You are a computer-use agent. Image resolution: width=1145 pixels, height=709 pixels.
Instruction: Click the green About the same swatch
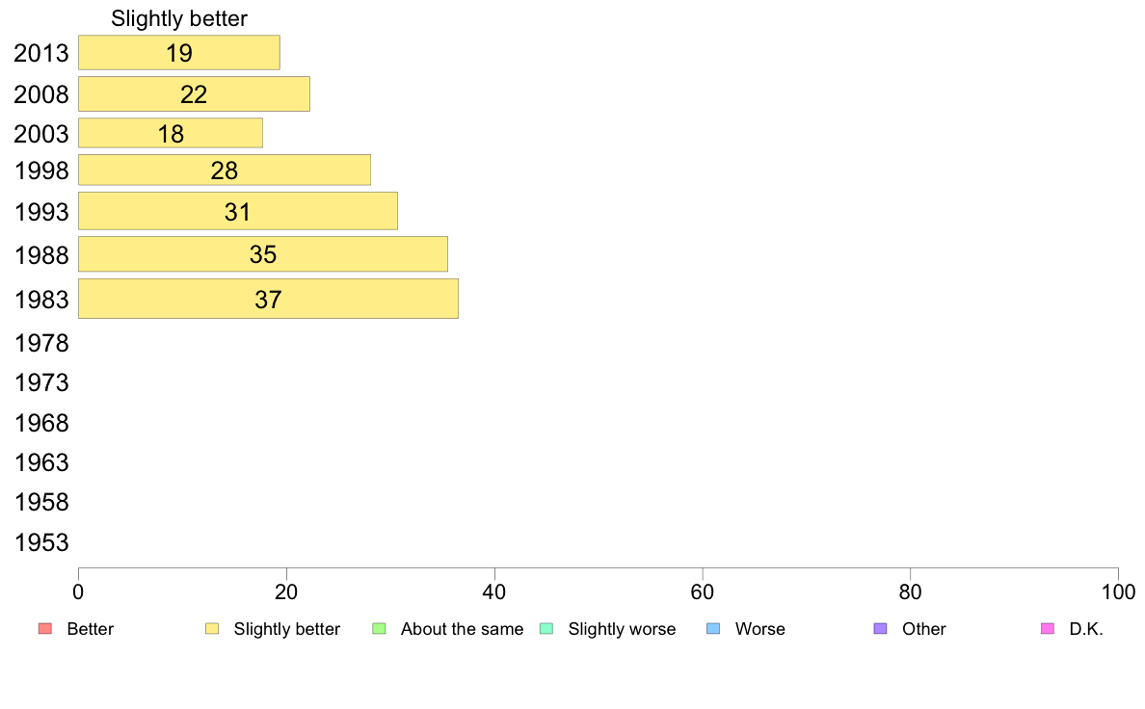(x=379, y=629)
